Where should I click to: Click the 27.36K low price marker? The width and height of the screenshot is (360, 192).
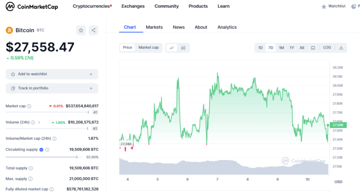coord(126,144)
